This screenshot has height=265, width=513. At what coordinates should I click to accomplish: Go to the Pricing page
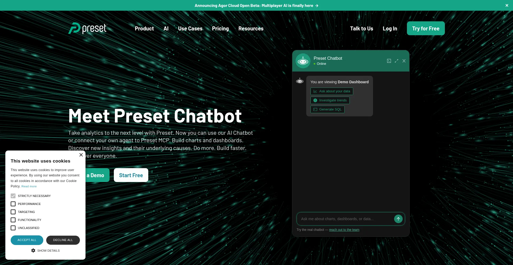coord(220,29)
